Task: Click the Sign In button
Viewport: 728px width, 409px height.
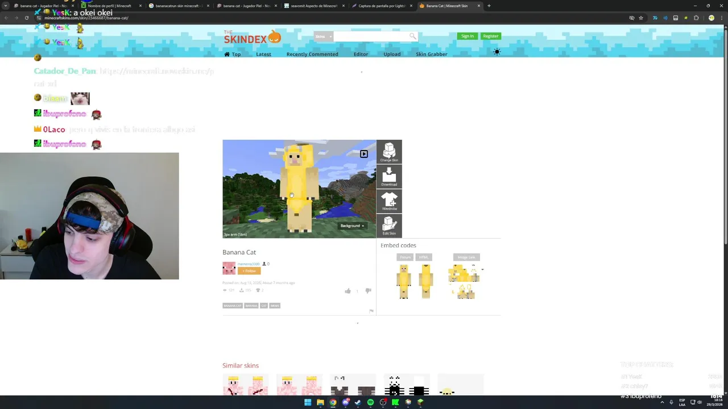Action: [x=468, y=36]
